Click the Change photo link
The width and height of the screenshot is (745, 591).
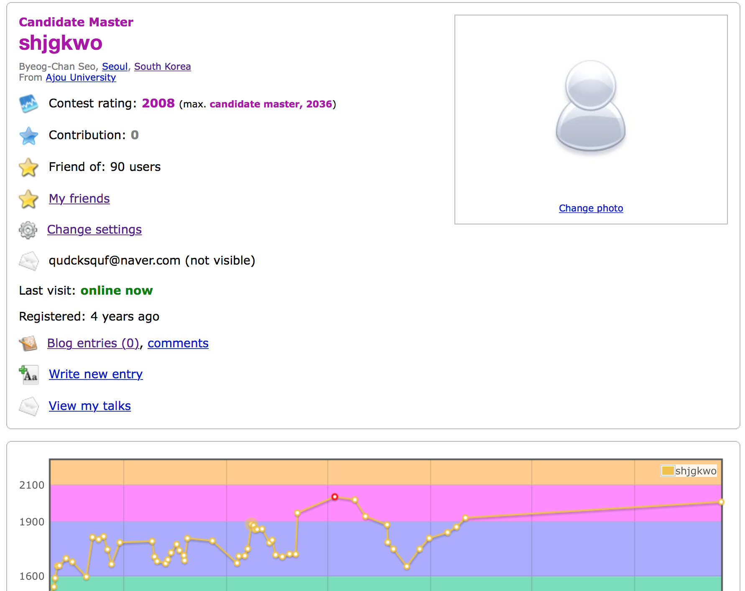pyautogui.click(x=591, y=208)
